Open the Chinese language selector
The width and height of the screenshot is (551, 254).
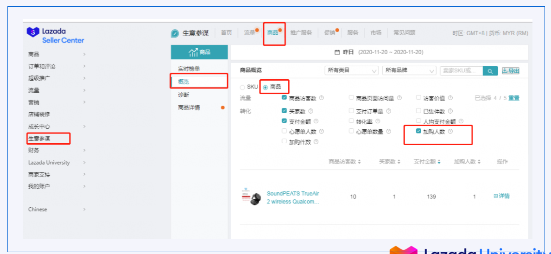[57, 210]
